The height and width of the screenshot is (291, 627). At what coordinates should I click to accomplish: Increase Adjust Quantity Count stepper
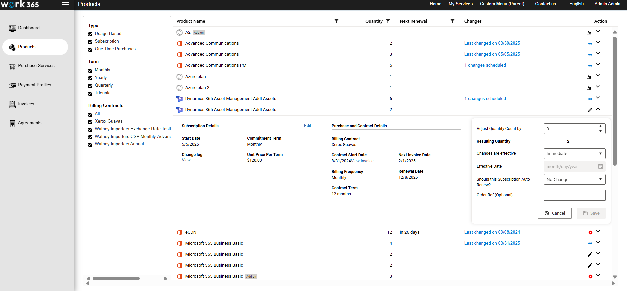click(x=600, y=126)
